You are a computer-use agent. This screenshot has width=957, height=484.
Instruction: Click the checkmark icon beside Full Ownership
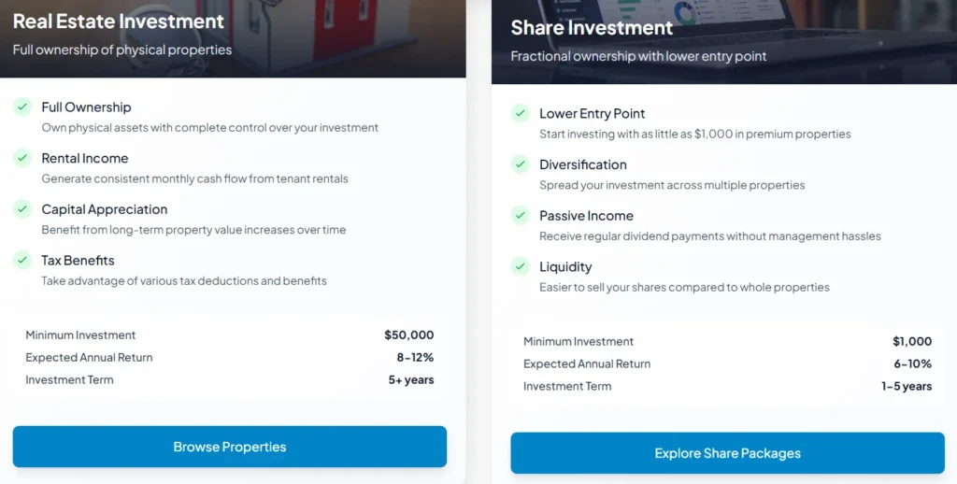tap(22, 107)
